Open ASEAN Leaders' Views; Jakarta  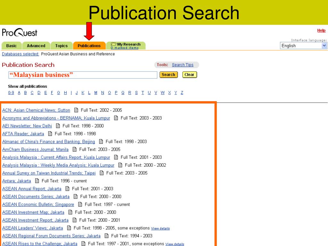point(33,228)
